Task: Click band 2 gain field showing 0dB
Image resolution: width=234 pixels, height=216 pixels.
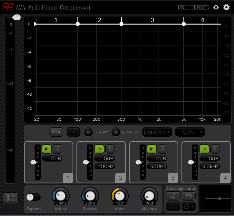Action: coord(105,159)
